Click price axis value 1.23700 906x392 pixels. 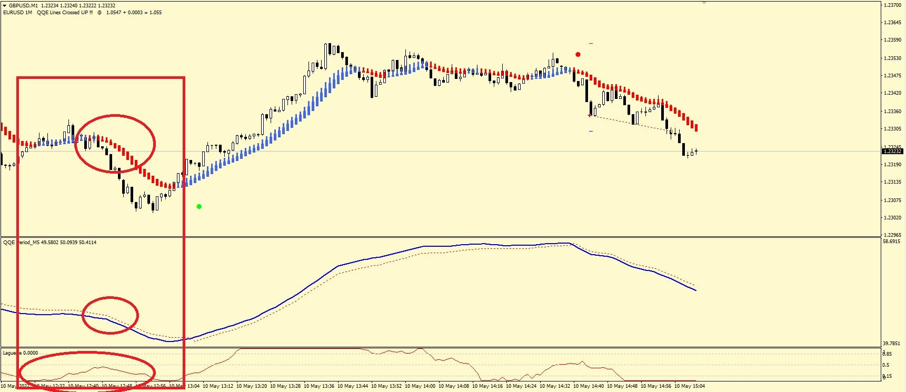coord(892,5)
